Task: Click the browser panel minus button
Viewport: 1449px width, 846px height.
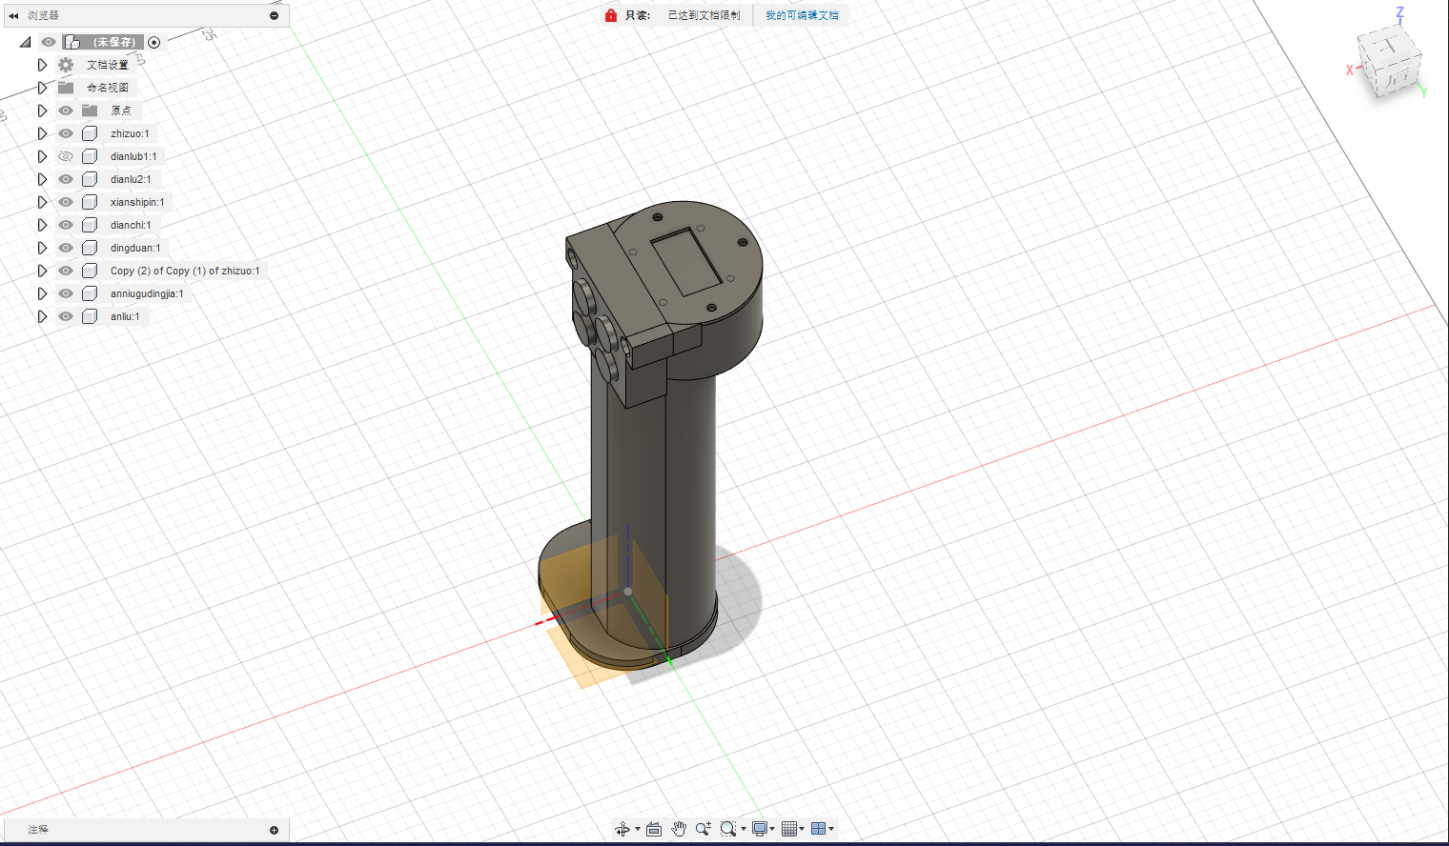Action: (274, 15)
